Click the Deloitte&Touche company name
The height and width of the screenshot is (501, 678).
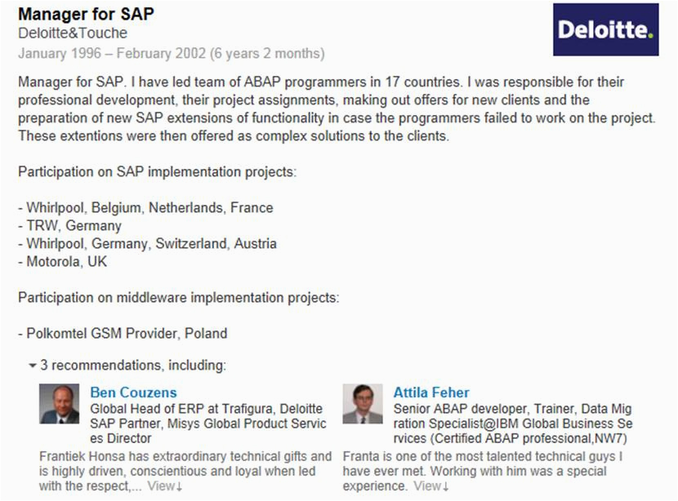(x=73, y=33)
